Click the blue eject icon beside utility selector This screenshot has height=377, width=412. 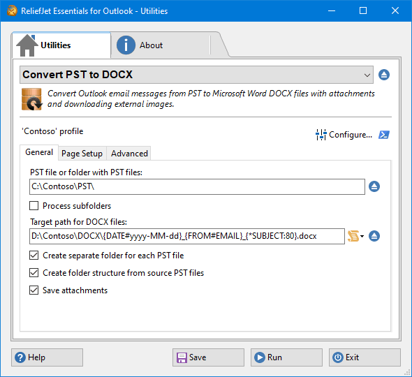point(384,75)
